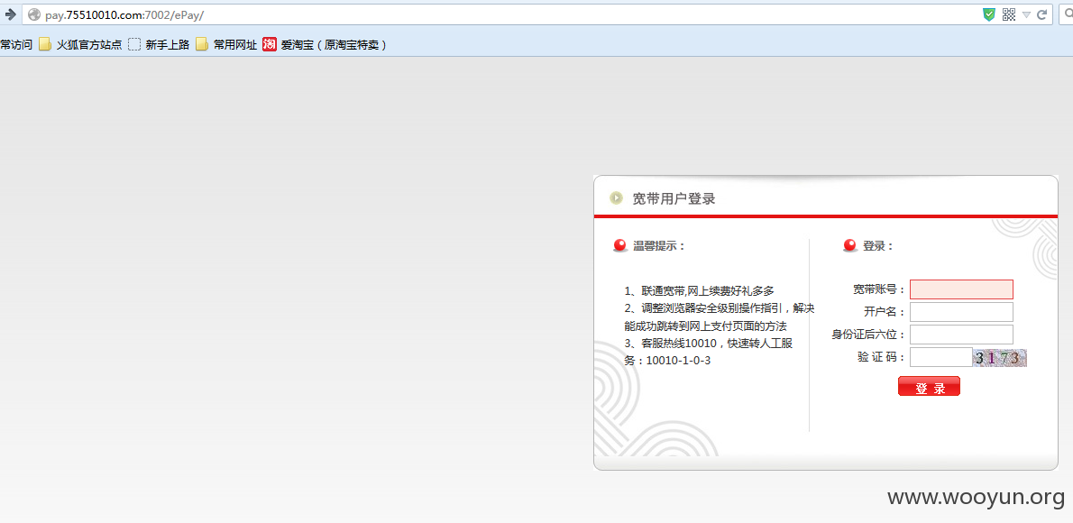Click the text 10010-1-0-3
Viewport: 1073px width, 523px height.
pyautogui.click(x=678, y=360)
